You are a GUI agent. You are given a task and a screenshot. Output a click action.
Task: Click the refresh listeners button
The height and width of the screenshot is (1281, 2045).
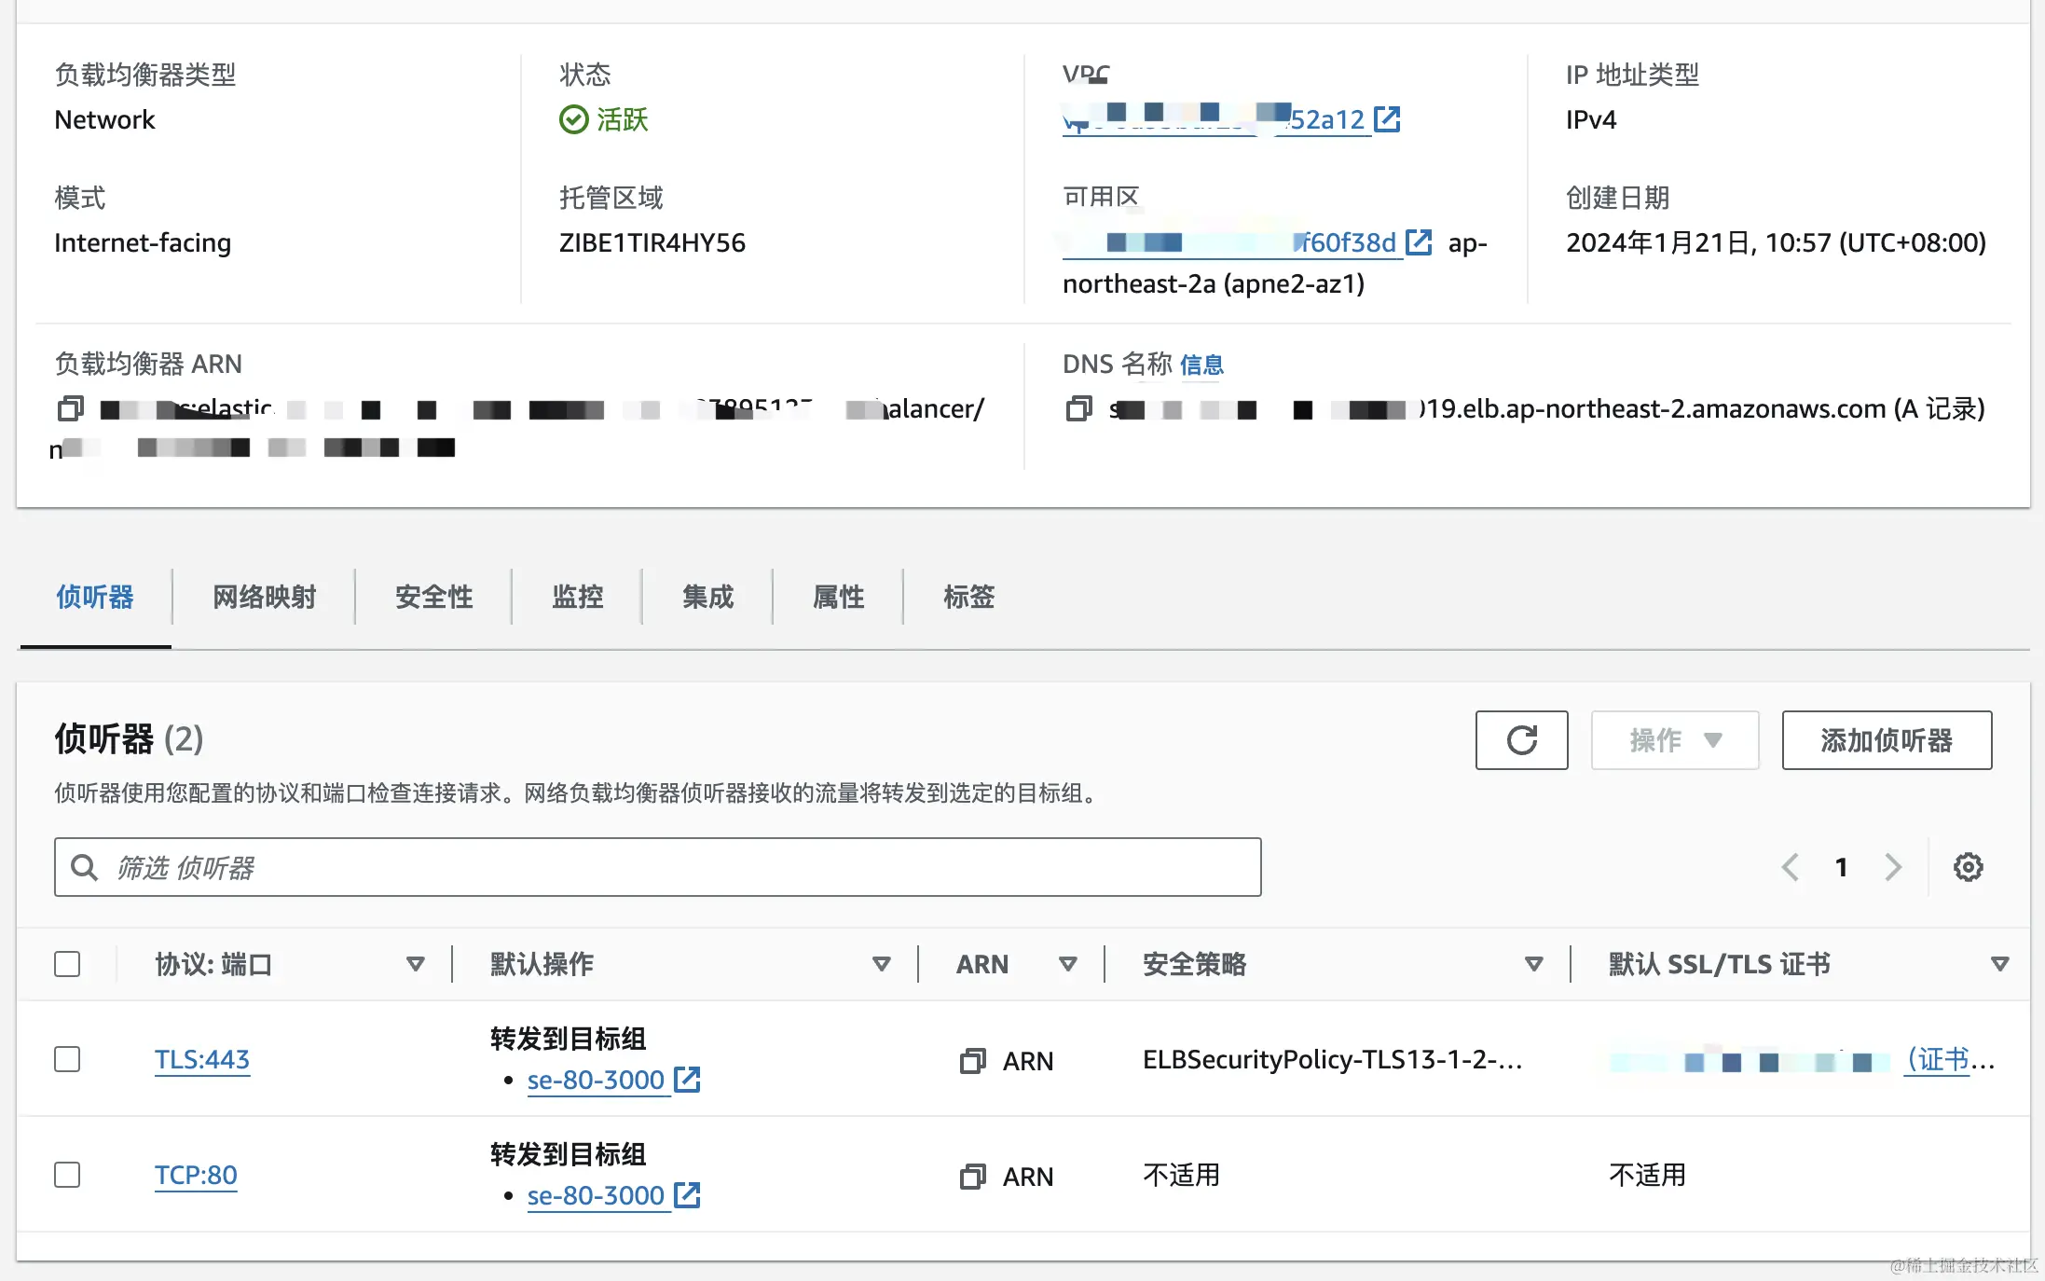(x=1521, y=740)
